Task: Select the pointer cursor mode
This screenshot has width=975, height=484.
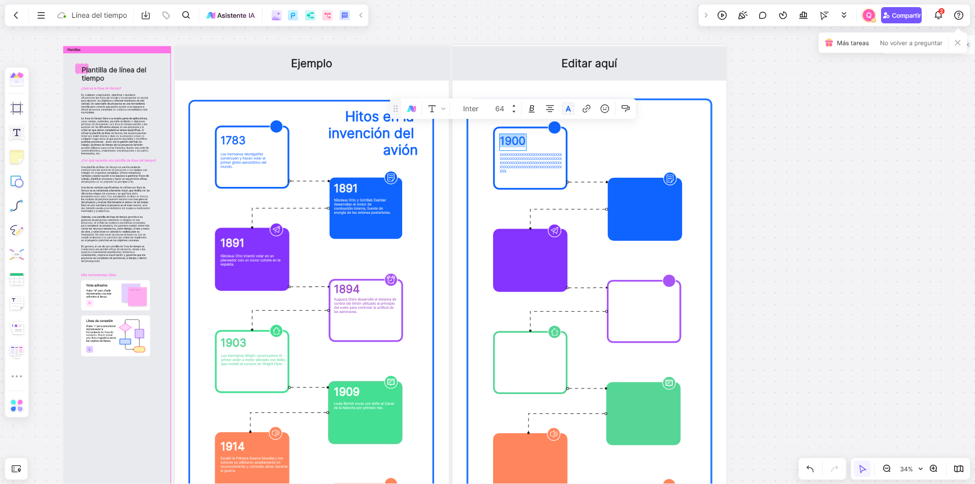Action: tap(862, 469)
